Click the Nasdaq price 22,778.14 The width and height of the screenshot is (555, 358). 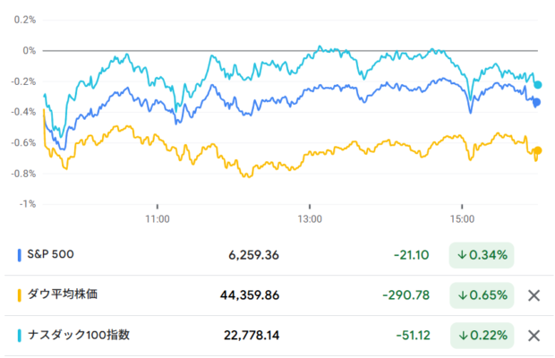click(x=252, y=336)
